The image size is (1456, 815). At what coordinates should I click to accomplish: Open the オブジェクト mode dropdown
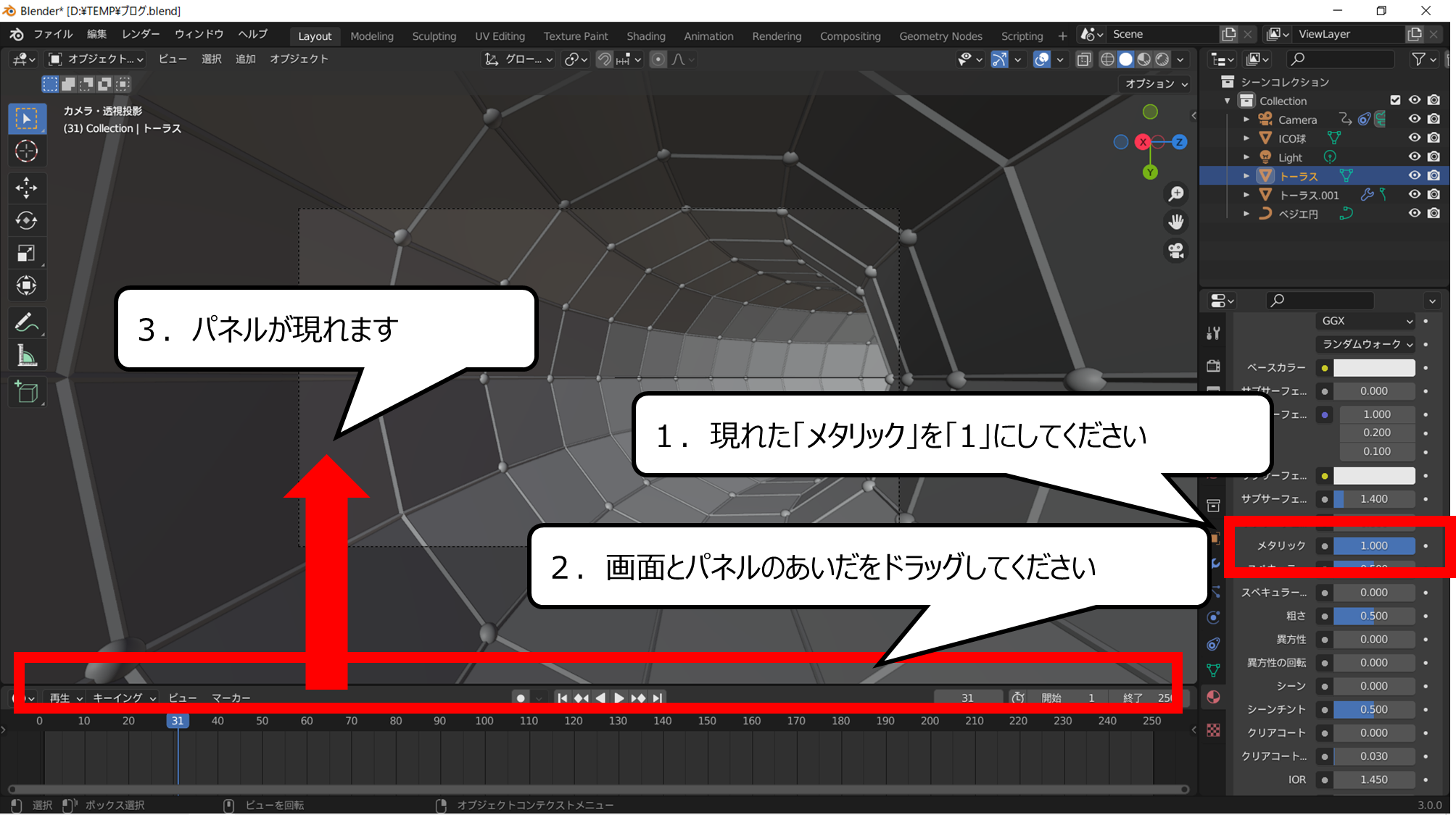coord(96,59)
